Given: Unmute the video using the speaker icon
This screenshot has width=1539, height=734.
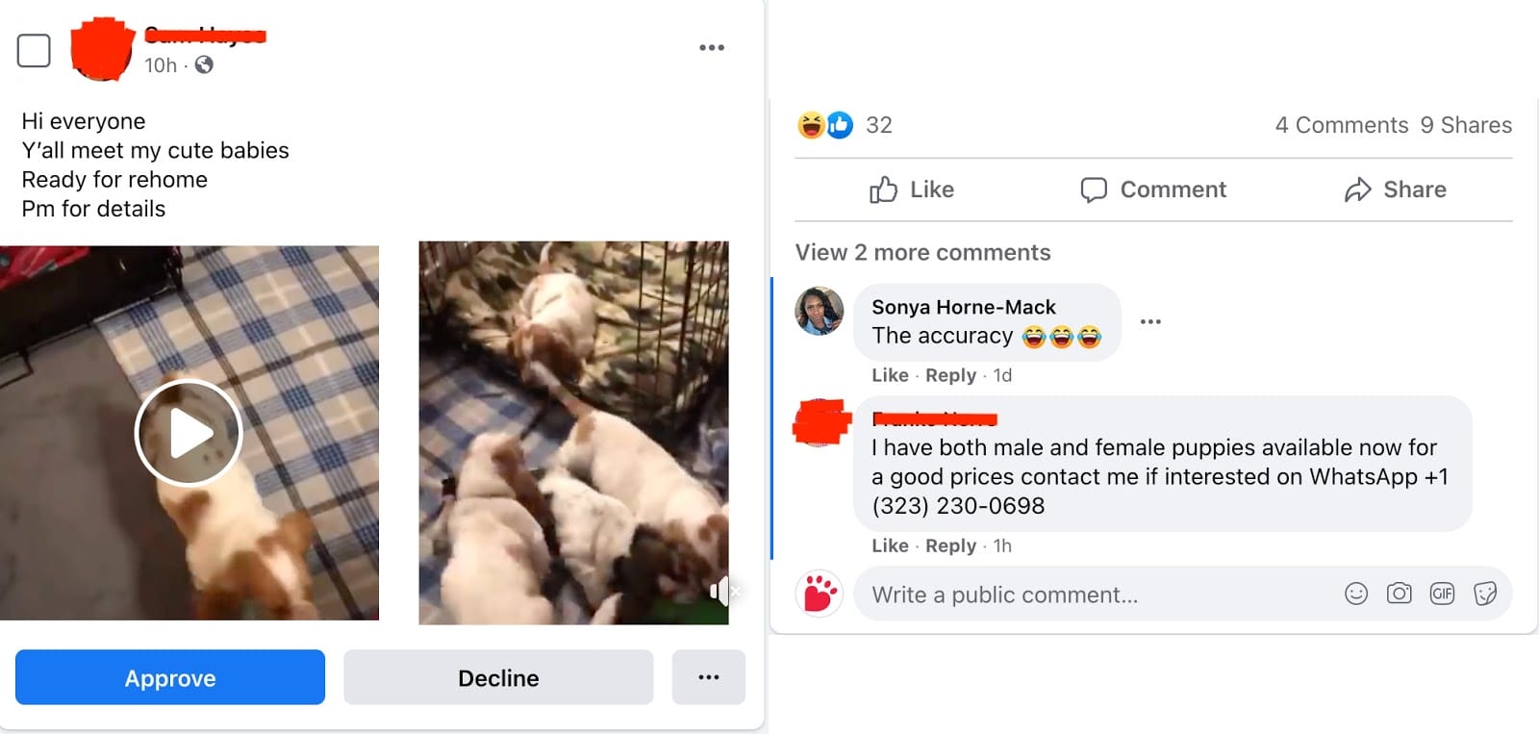Looking at the screenshot, I should click(719, 592).
